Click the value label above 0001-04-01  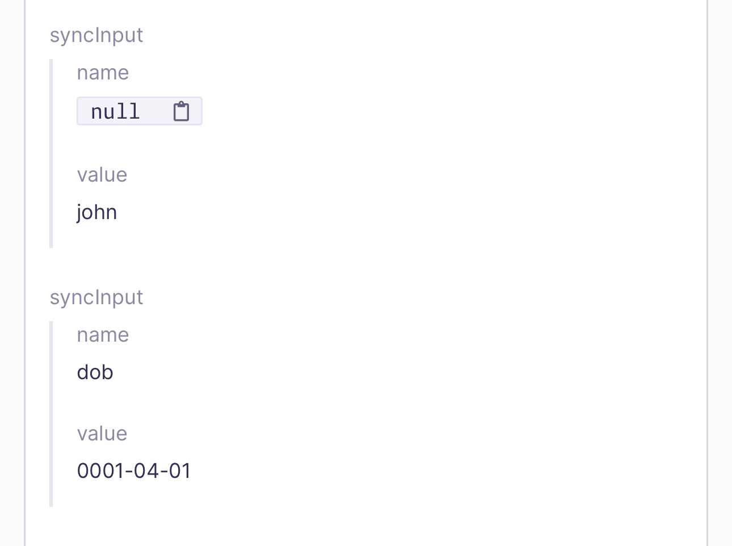click(102, 434)
